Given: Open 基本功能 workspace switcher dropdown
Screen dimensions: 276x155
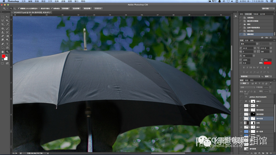Looking at the screenshot, I should [x=268, y=8].
